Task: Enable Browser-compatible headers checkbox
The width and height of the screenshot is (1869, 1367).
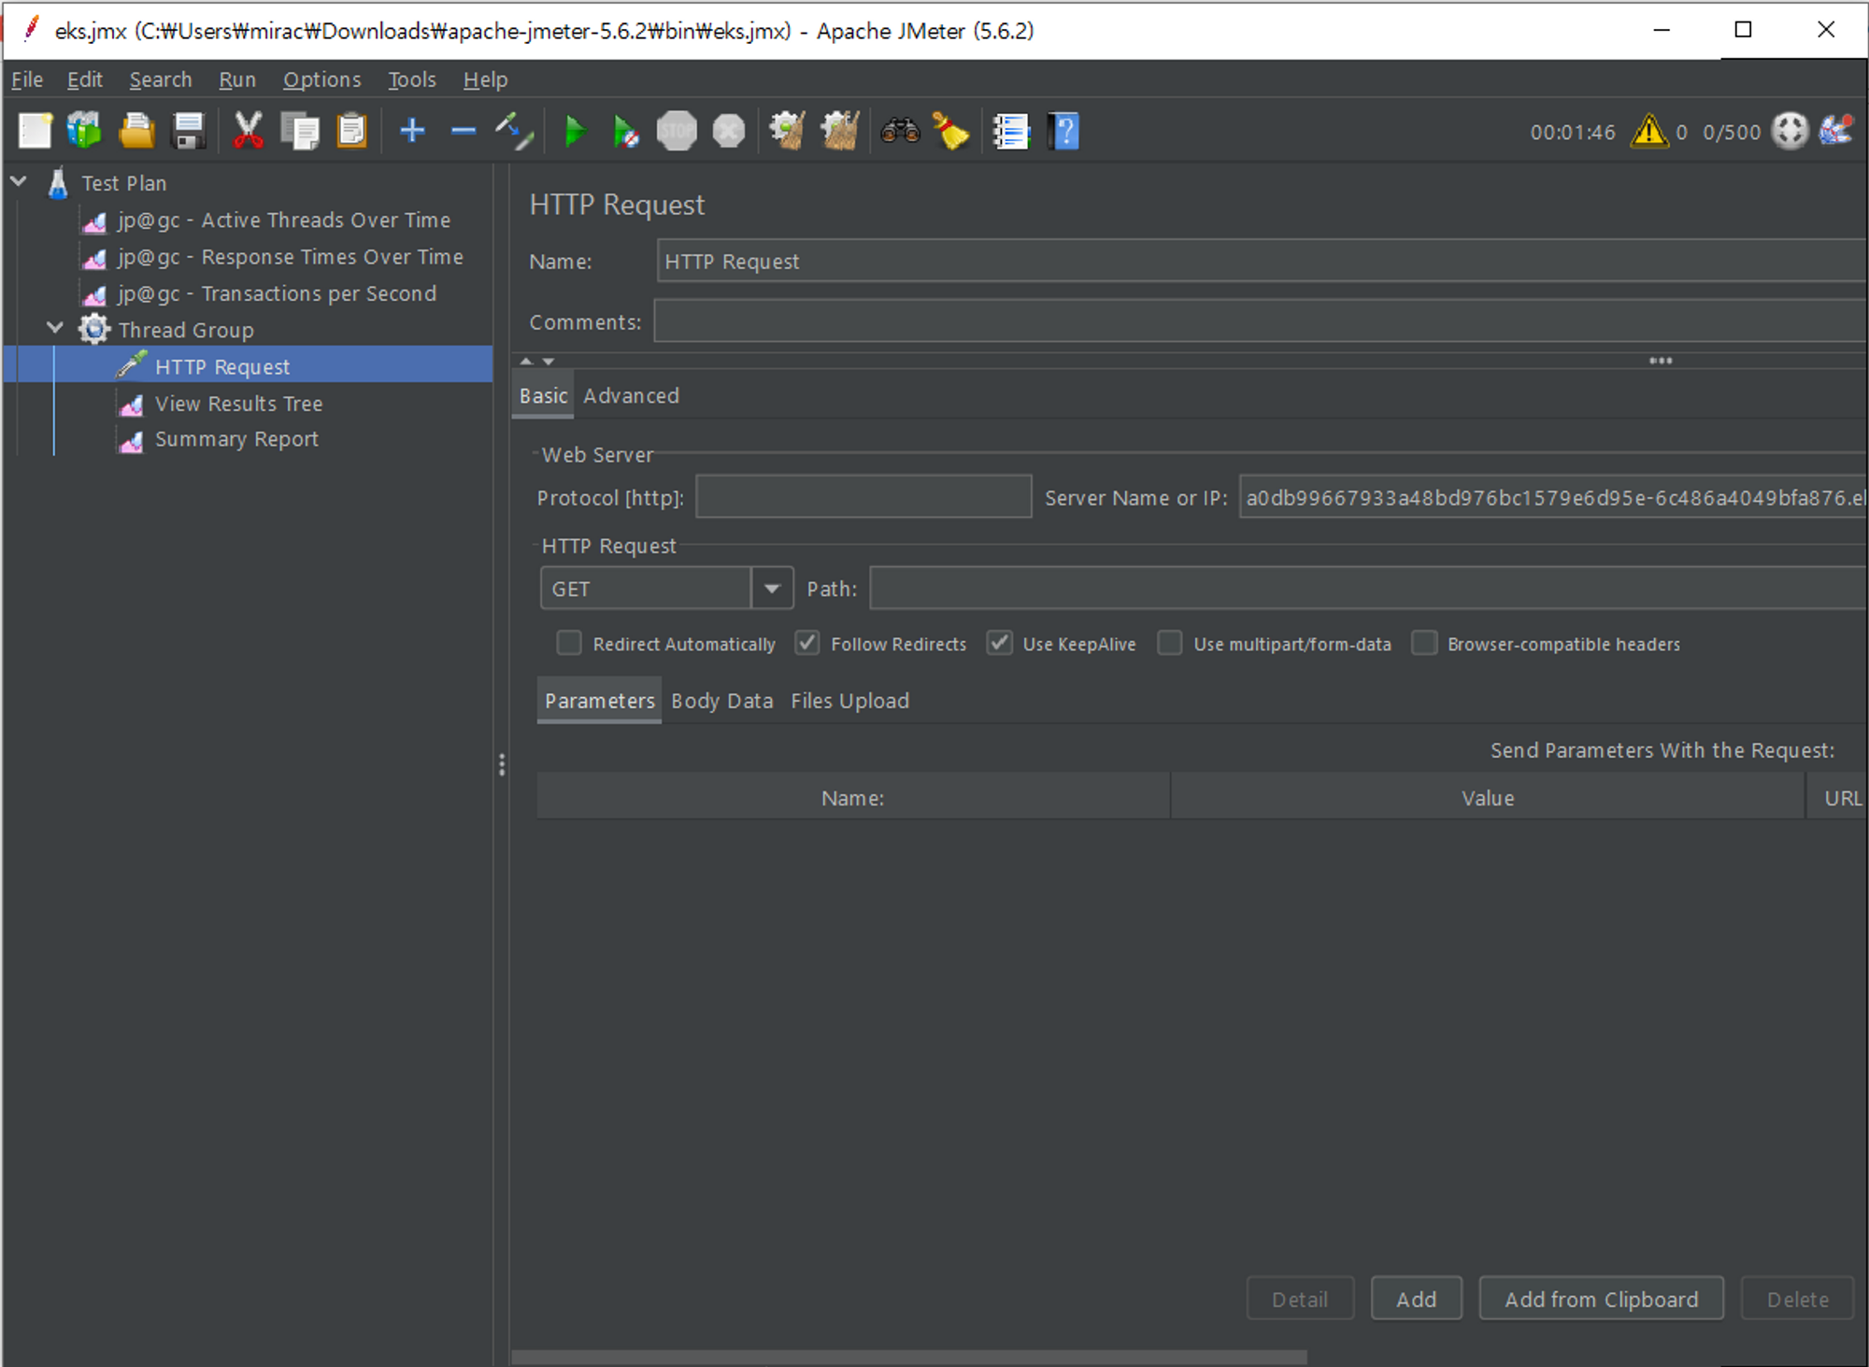Action: tap(1424, 643)
